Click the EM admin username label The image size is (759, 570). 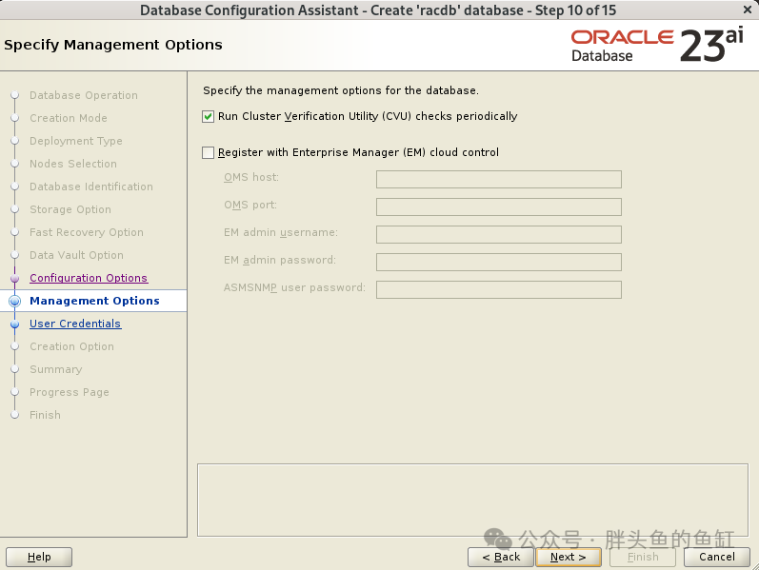coord(281,232)
